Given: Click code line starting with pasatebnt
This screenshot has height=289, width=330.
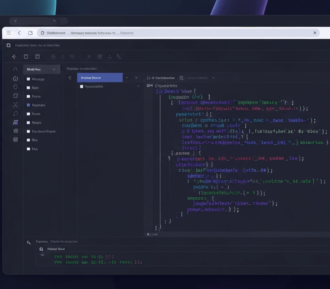Looking at the screenshot, I should 193,114.
